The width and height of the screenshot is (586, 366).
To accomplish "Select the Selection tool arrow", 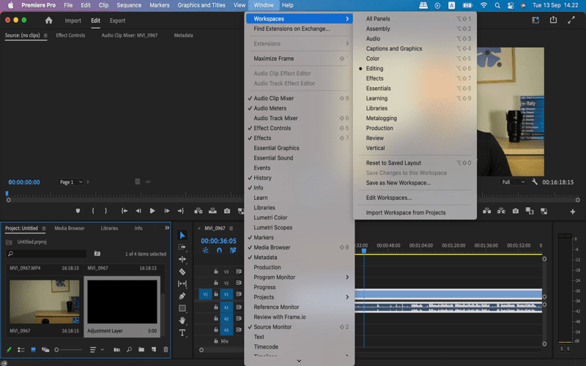I will pyautogui.click(x=182, y=235).
